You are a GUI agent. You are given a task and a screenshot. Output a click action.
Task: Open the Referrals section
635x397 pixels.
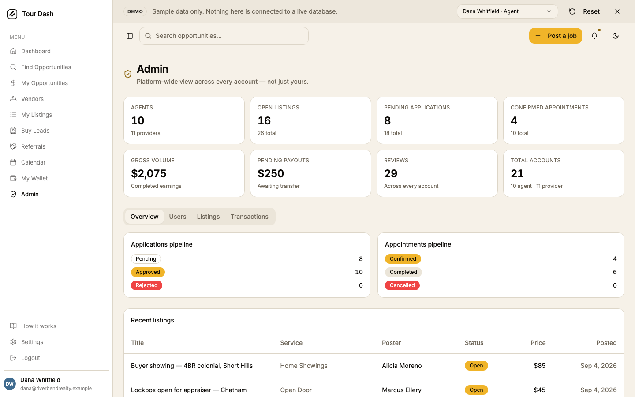coord(56,146)
